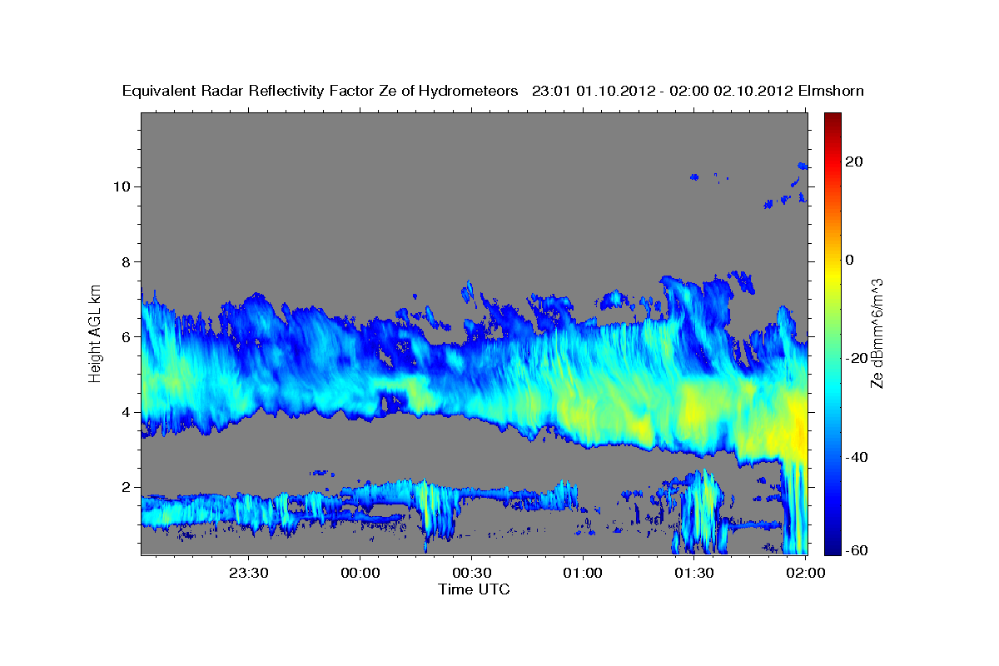Click the height tick label "6"

127,336
